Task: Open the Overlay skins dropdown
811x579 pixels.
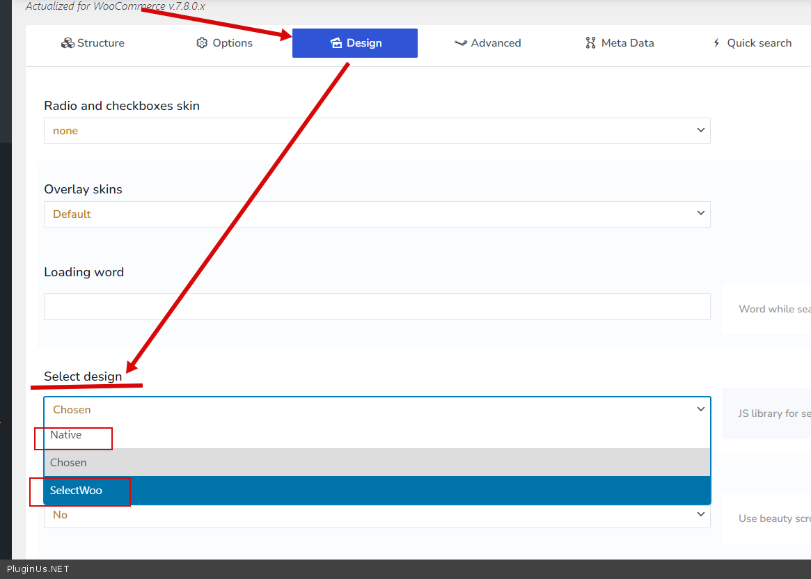Action: [377, 214]
